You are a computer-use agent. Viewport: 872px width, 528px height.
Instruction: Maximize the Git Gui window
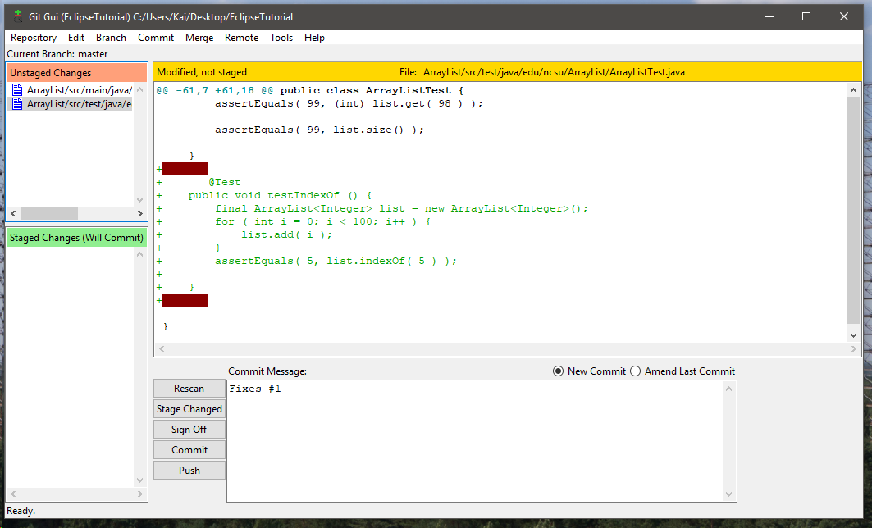806,16
